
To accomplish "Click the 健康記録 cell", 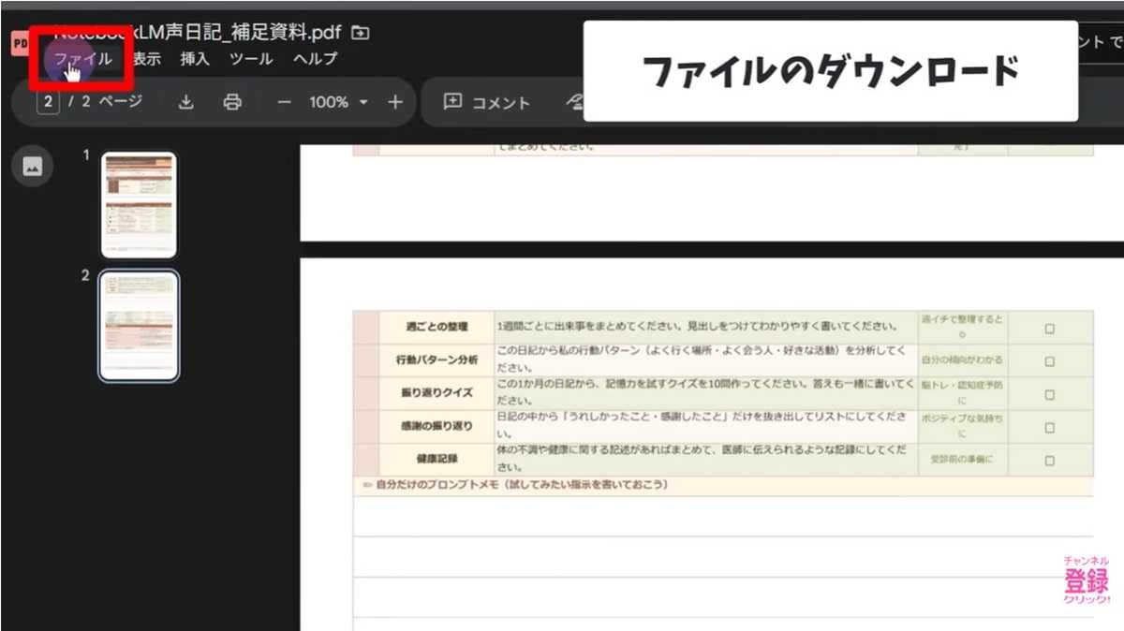I will tap(436, 459).
